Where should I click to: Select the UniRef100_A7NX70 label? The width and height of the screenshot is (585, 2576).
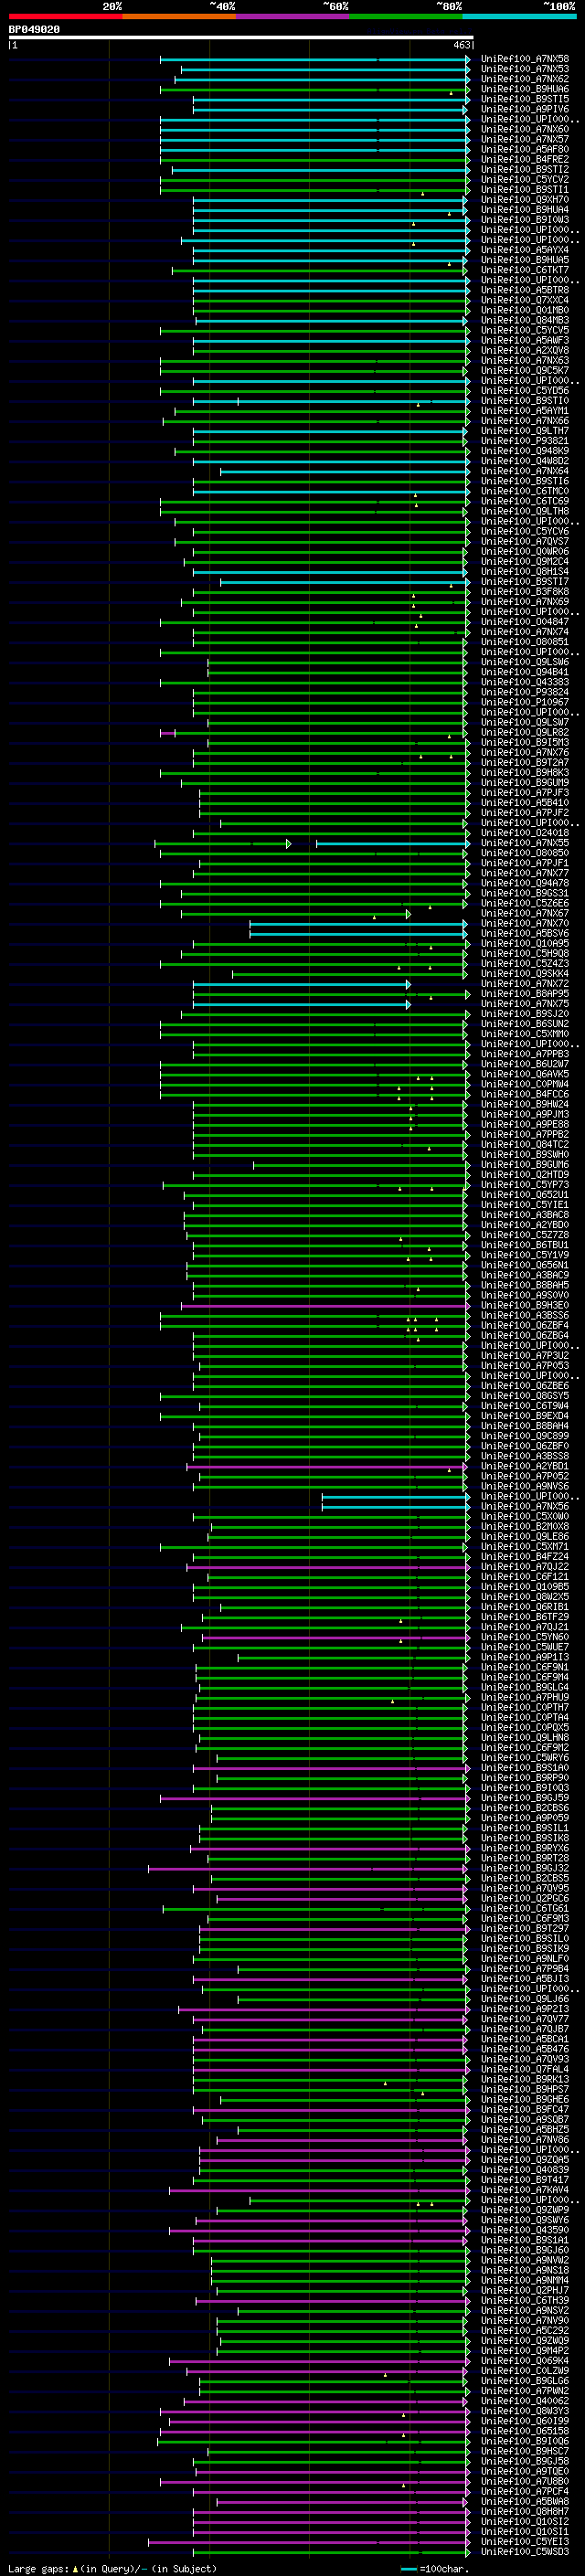point(525,923)
